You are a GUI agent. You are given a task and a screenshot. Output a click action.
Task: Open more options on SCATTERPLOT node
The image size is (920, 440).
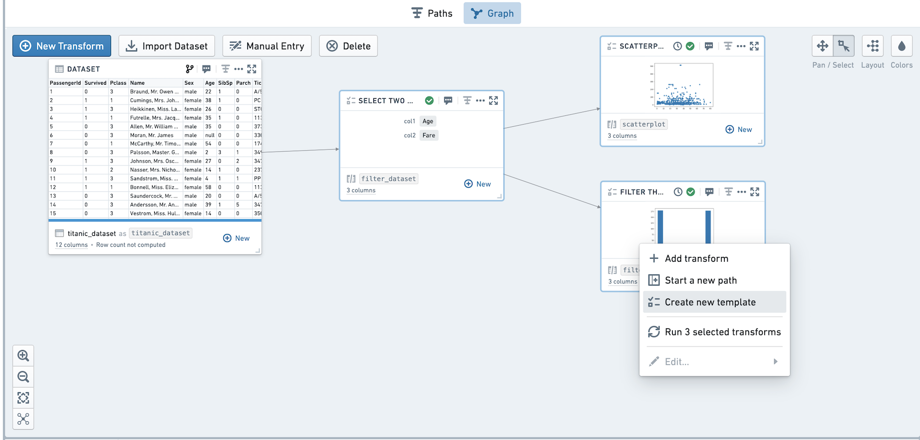[x=741, y=46]
